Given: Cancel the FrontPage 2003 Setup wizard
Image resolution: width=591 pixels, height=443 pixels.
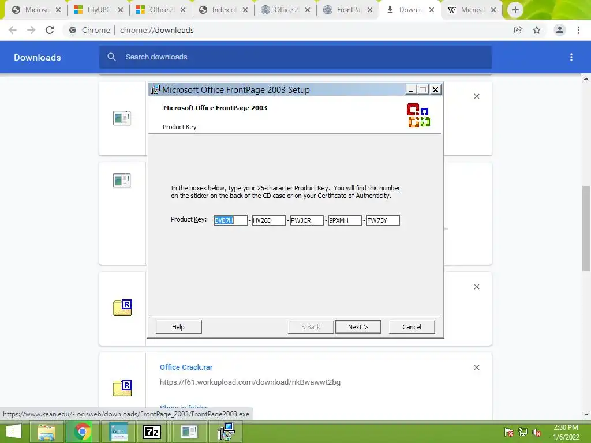Looking at the screenshot, I should (x=412, y=327).
